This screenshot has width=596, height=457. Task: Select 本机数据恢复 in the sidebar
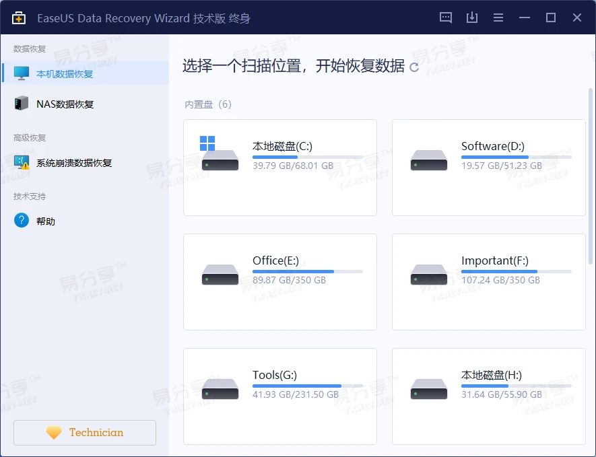point(85,73)
